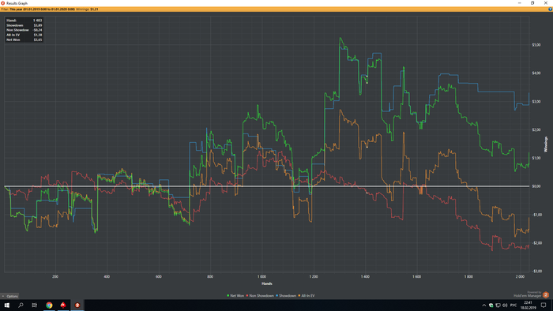Toggle the Net Won legend series
The height and width of the screenshot is (311, 553).
(235, 295)
